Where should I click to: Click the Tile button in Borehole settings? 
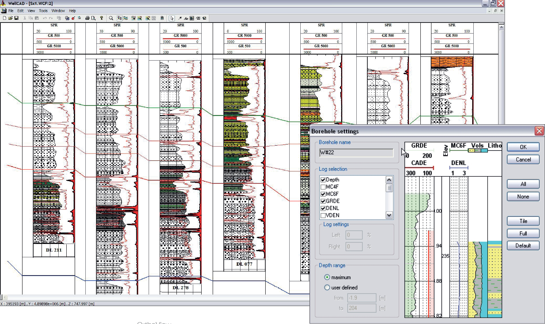(523, 221)
